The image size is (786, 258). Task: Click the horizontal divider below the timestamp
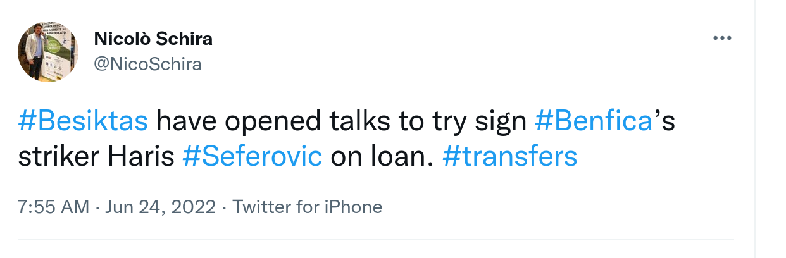coord(376,240)
